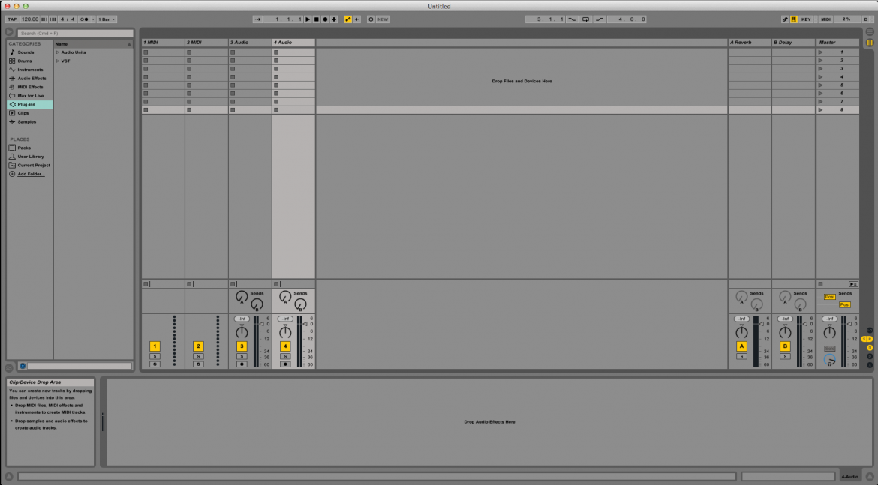This screenshot has height=485, width=878.
Task: Solo the 3 Audio track
Action: click(242, 355)
